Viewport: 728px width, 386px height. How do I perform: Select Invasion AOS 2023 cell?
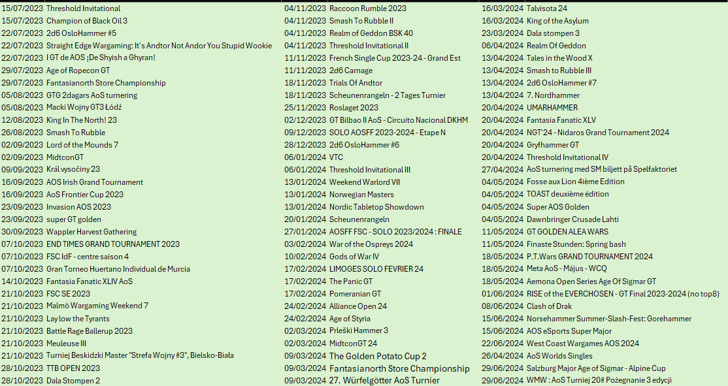coord(78,207)
